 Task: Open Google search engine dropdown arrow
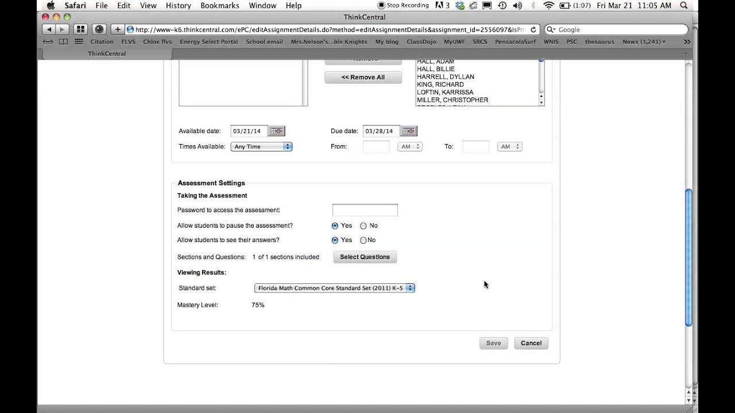click(x=551, y=29)
